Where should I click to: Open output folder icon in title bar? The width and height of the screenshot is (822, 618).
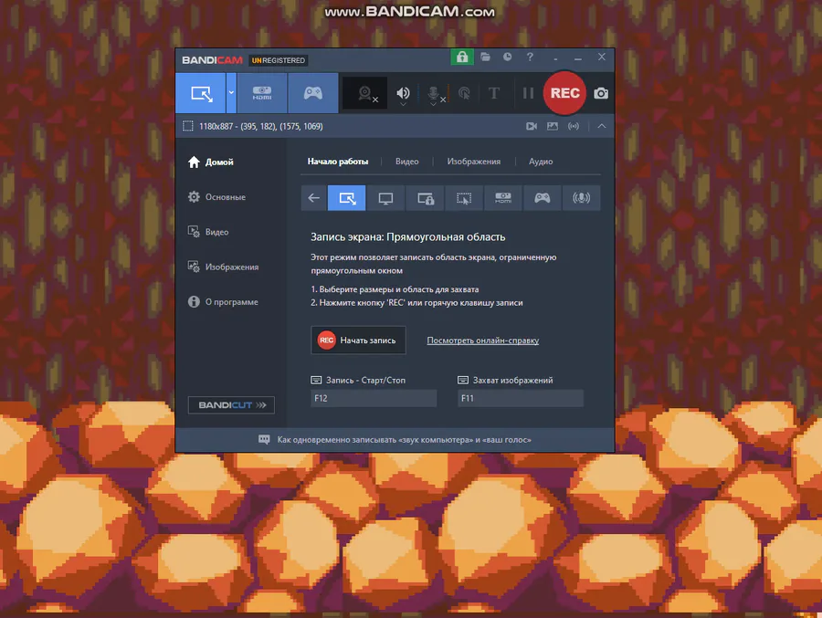pyautogui.click(x=486, y=57)
